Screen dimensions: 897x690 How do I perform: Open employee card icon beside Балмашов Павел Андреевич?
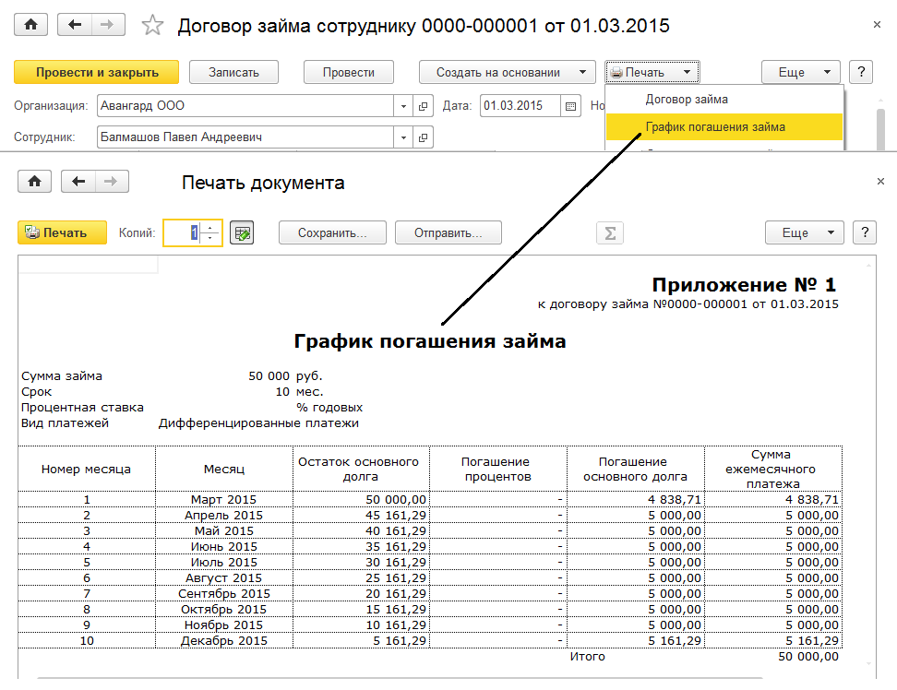424,137
